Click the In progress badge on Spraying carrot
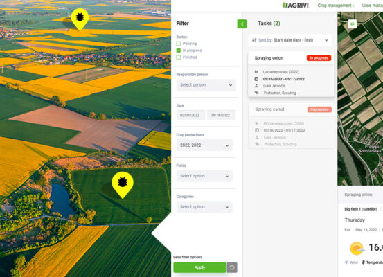This screenshot has height=277, width=383. click(x=319, y=109)
